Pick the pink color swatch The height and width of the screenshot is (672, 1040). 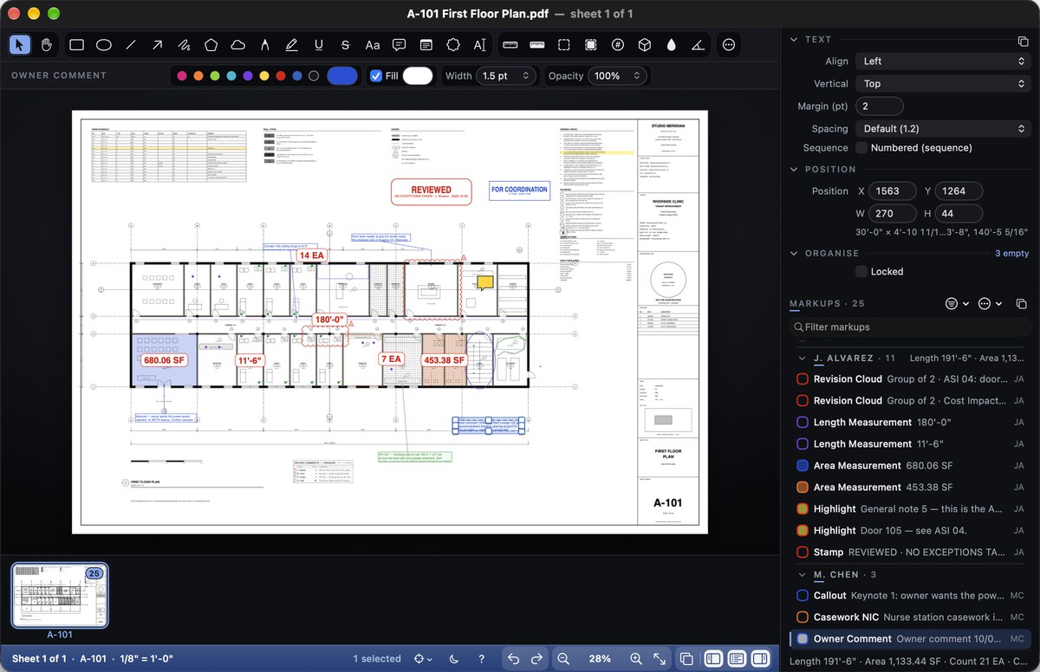coord(182,76)
